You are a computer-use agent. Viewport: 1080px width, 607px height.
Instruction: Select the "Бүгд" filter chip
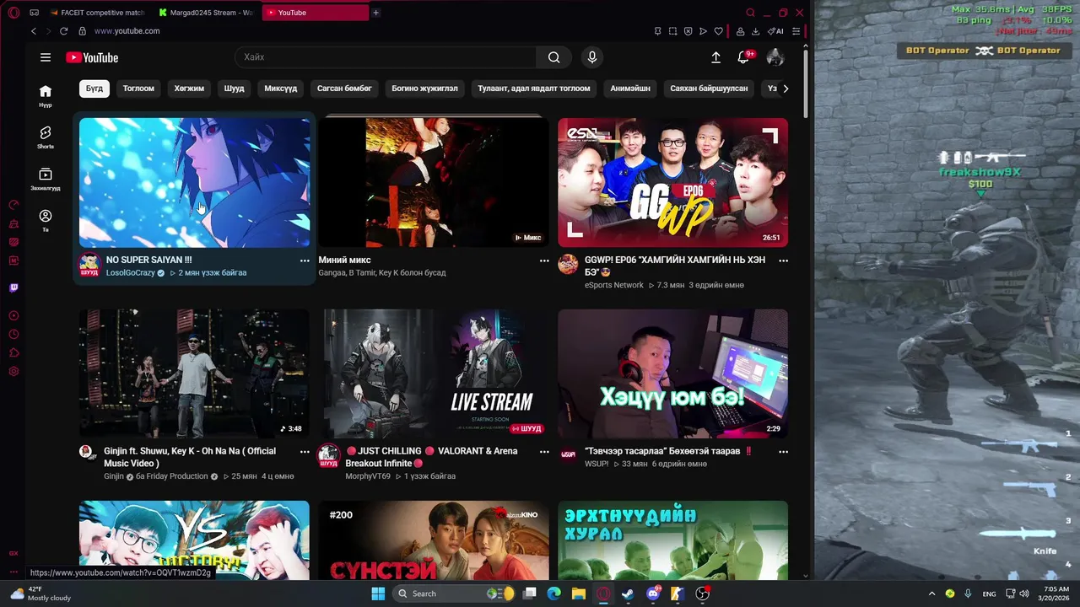(94, 89)
